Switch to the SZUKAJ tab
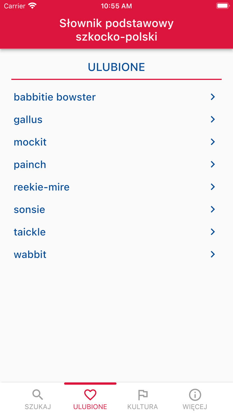The image size is (233, 414). click(38, 399)
